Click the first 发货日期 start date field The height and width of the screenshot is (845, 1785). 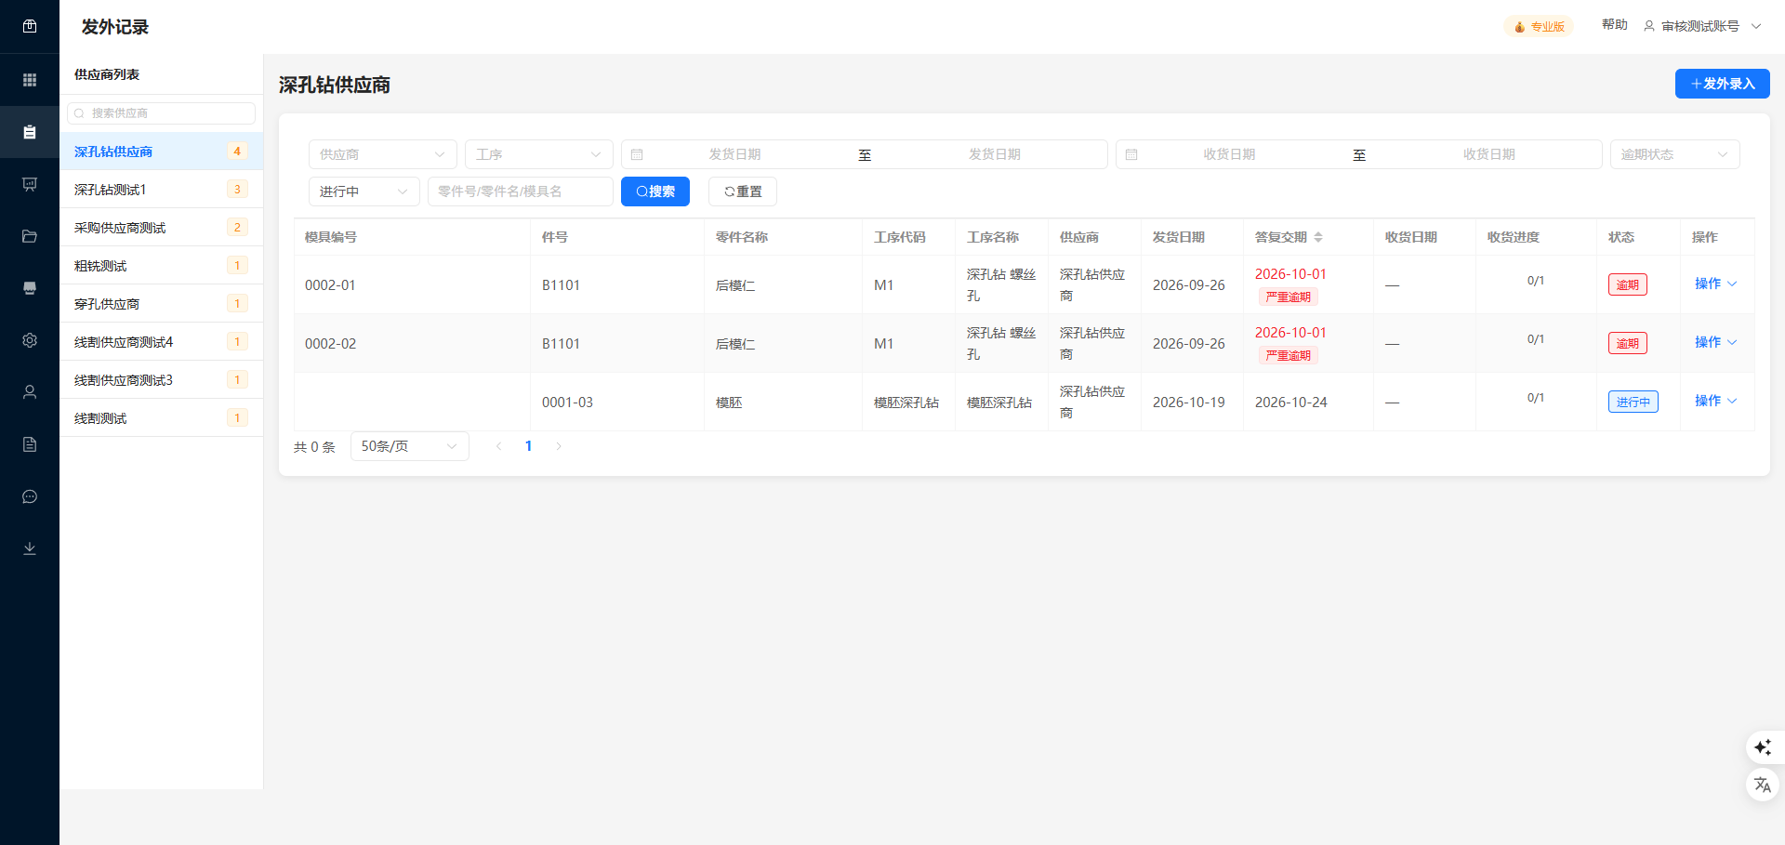[x=734, y=154]
